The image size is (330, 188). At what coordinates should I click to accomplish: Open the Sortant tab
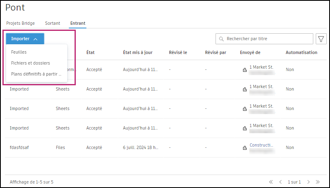53,23
